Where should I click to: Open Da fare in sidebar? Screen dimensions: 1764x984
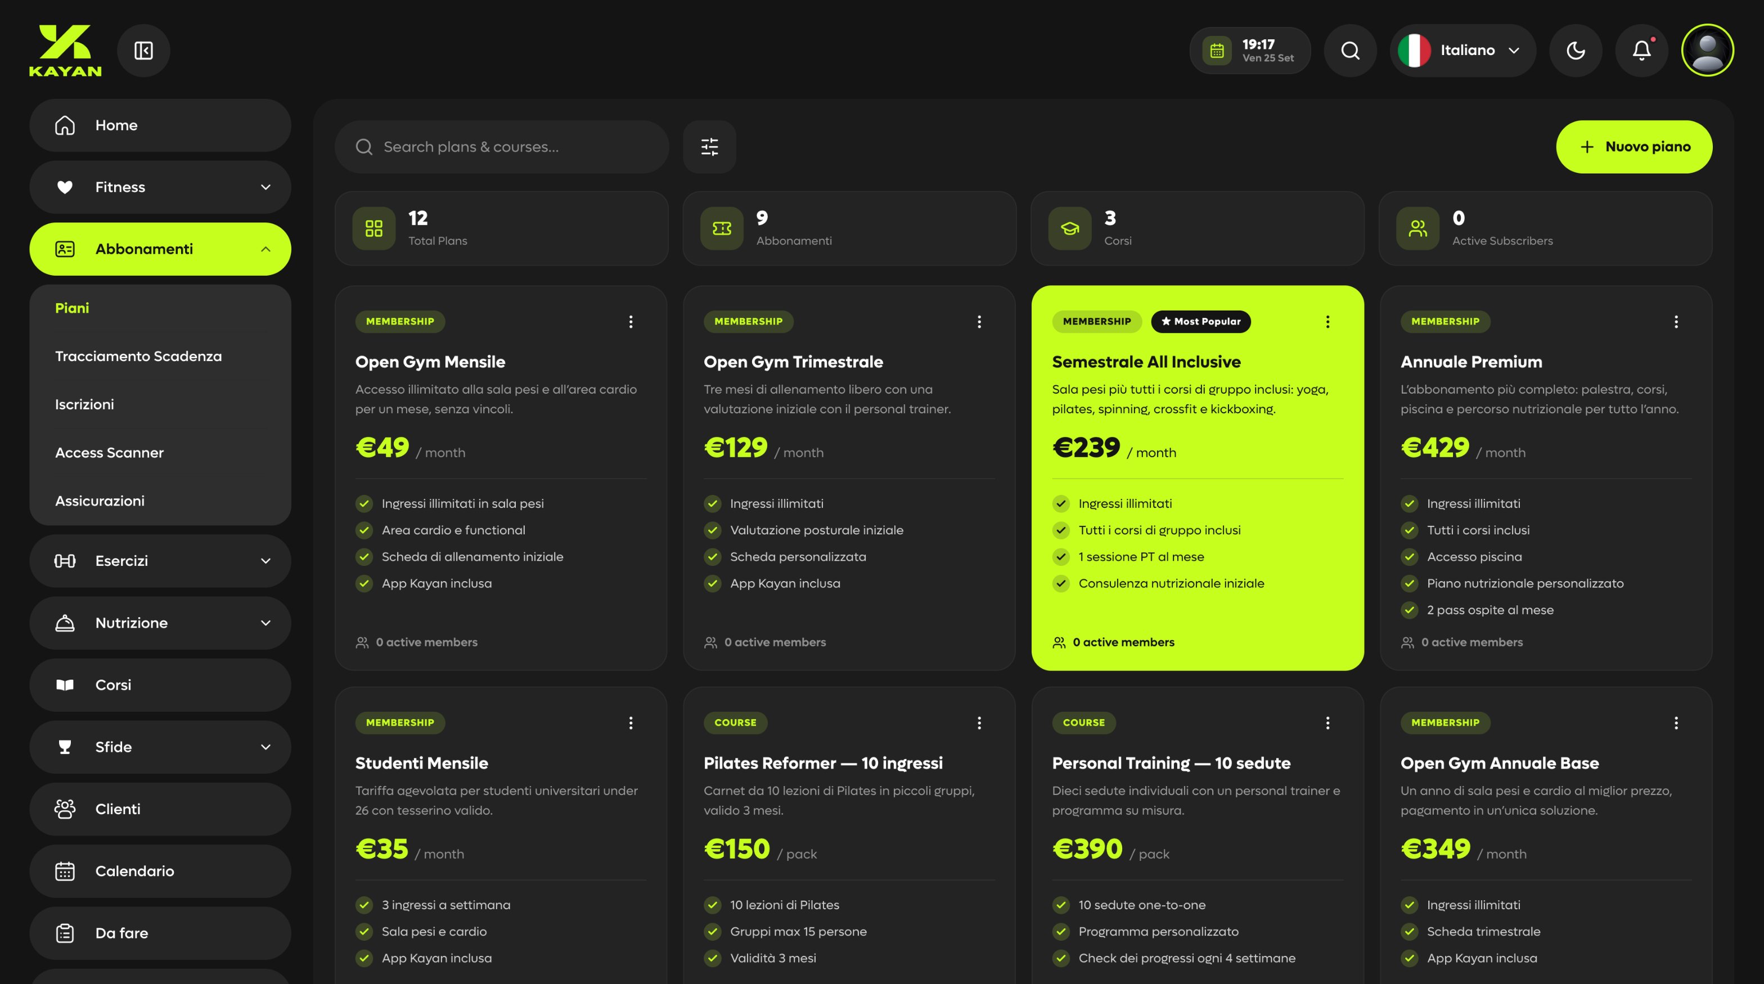pos(160,933)
